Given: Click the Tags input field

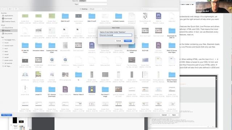Looking at the screenshot, I should [x=93, y=4].
